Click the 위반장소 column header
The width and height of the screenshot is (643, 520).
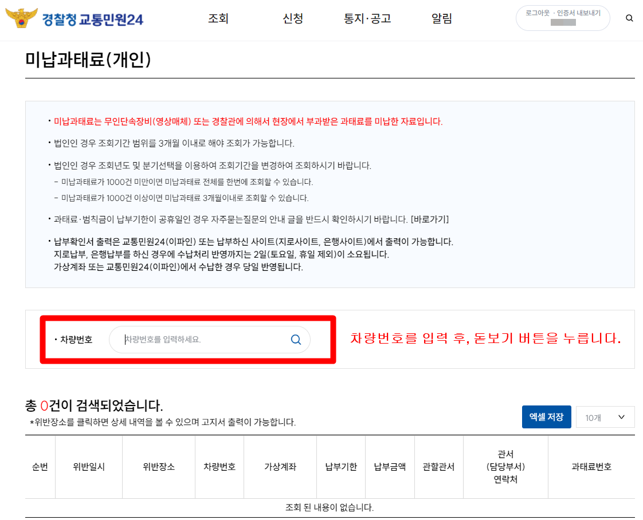pyautogui.click(x=159, y=466)
